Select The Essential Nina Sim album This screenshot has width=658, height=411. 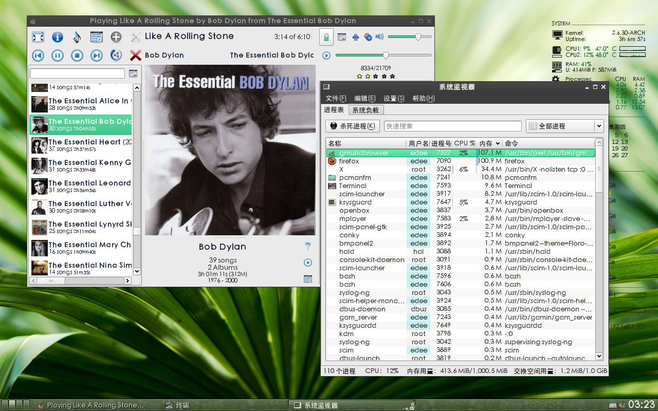(x=81, y=267)
